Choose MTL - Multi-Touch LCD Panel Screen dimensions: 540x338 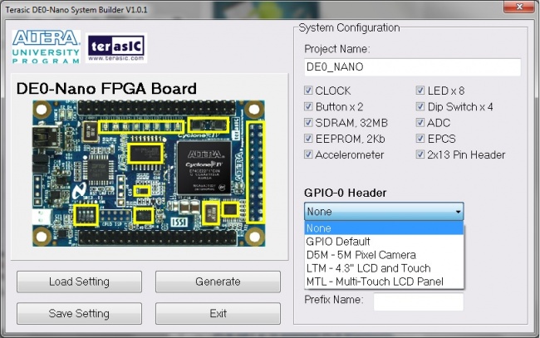[384, 282]
